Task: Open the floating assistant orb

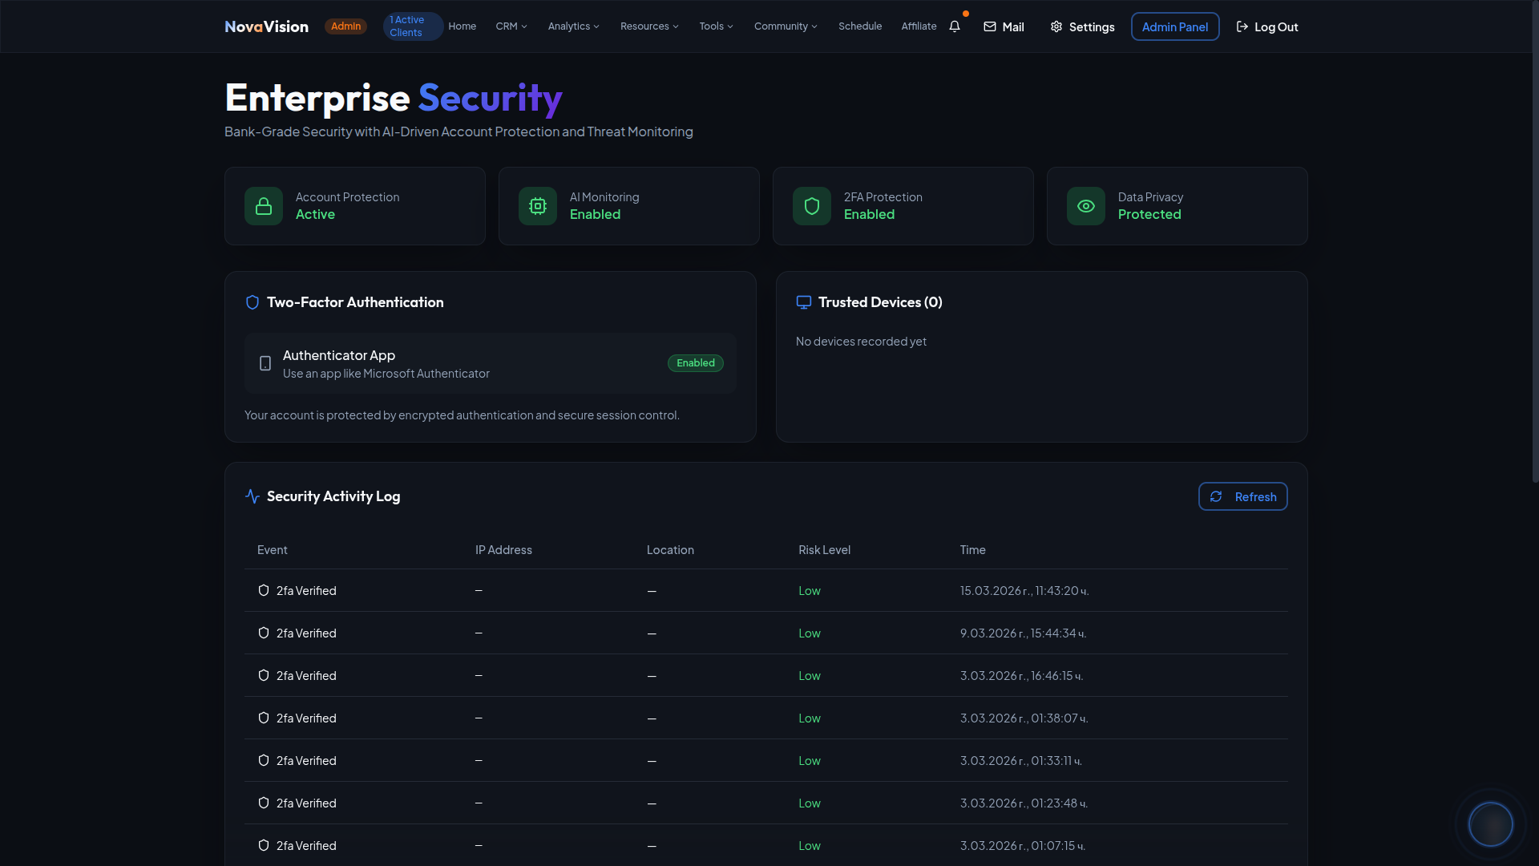Action: (x=1490, y=824)
